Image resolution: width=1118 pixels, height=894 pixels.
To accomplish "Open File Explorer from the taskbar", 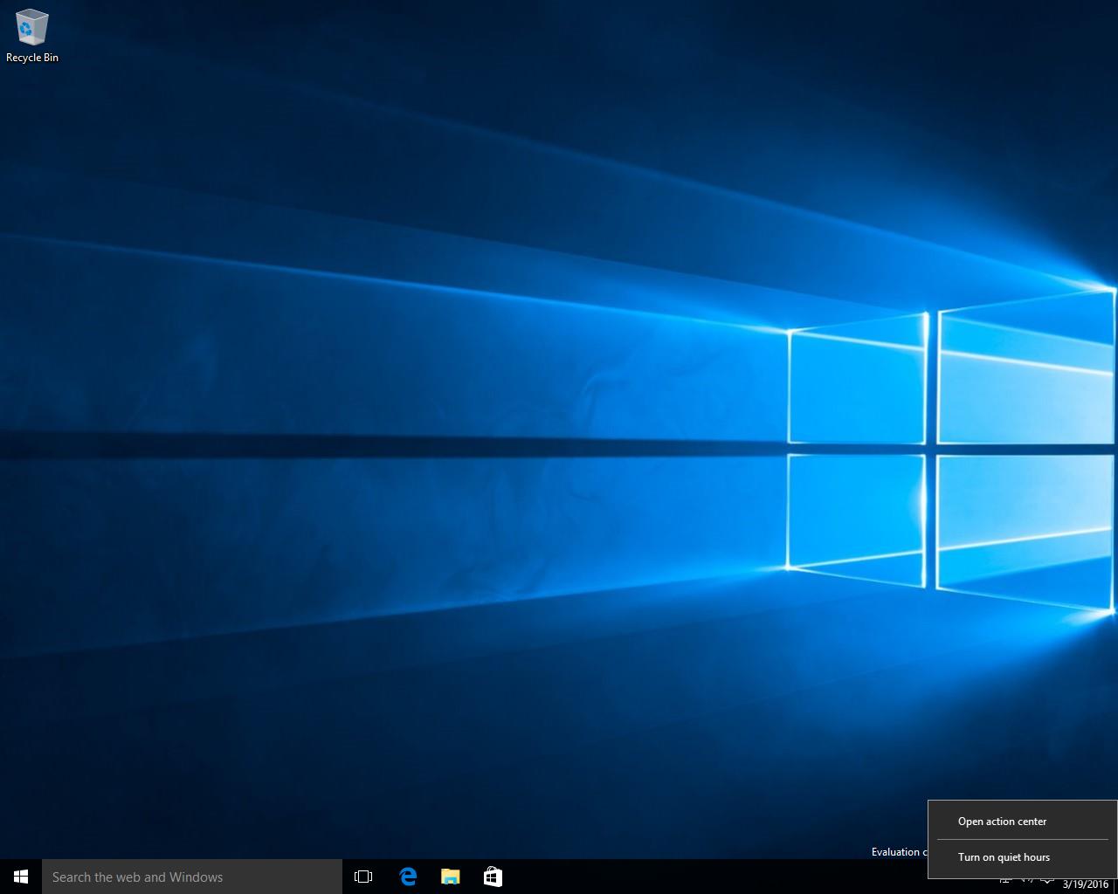I will [x=450, y=877].
